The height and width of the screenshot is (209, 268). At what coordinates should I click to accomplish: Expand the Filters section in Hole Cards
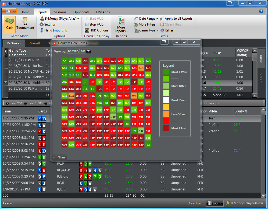click(x=59, y=157)
